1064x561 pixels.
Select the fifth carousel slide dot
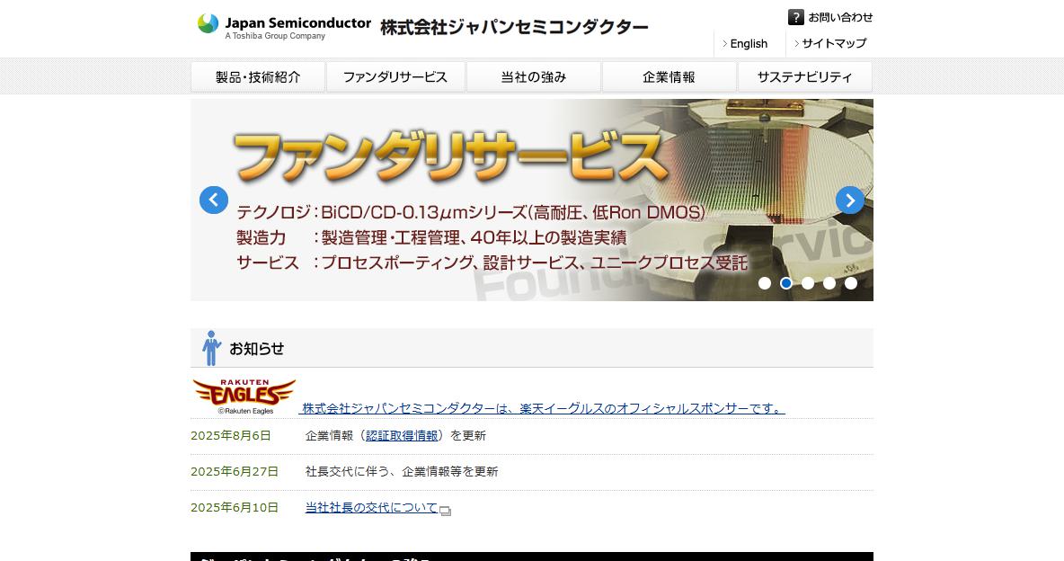click(x=851, y=283)
